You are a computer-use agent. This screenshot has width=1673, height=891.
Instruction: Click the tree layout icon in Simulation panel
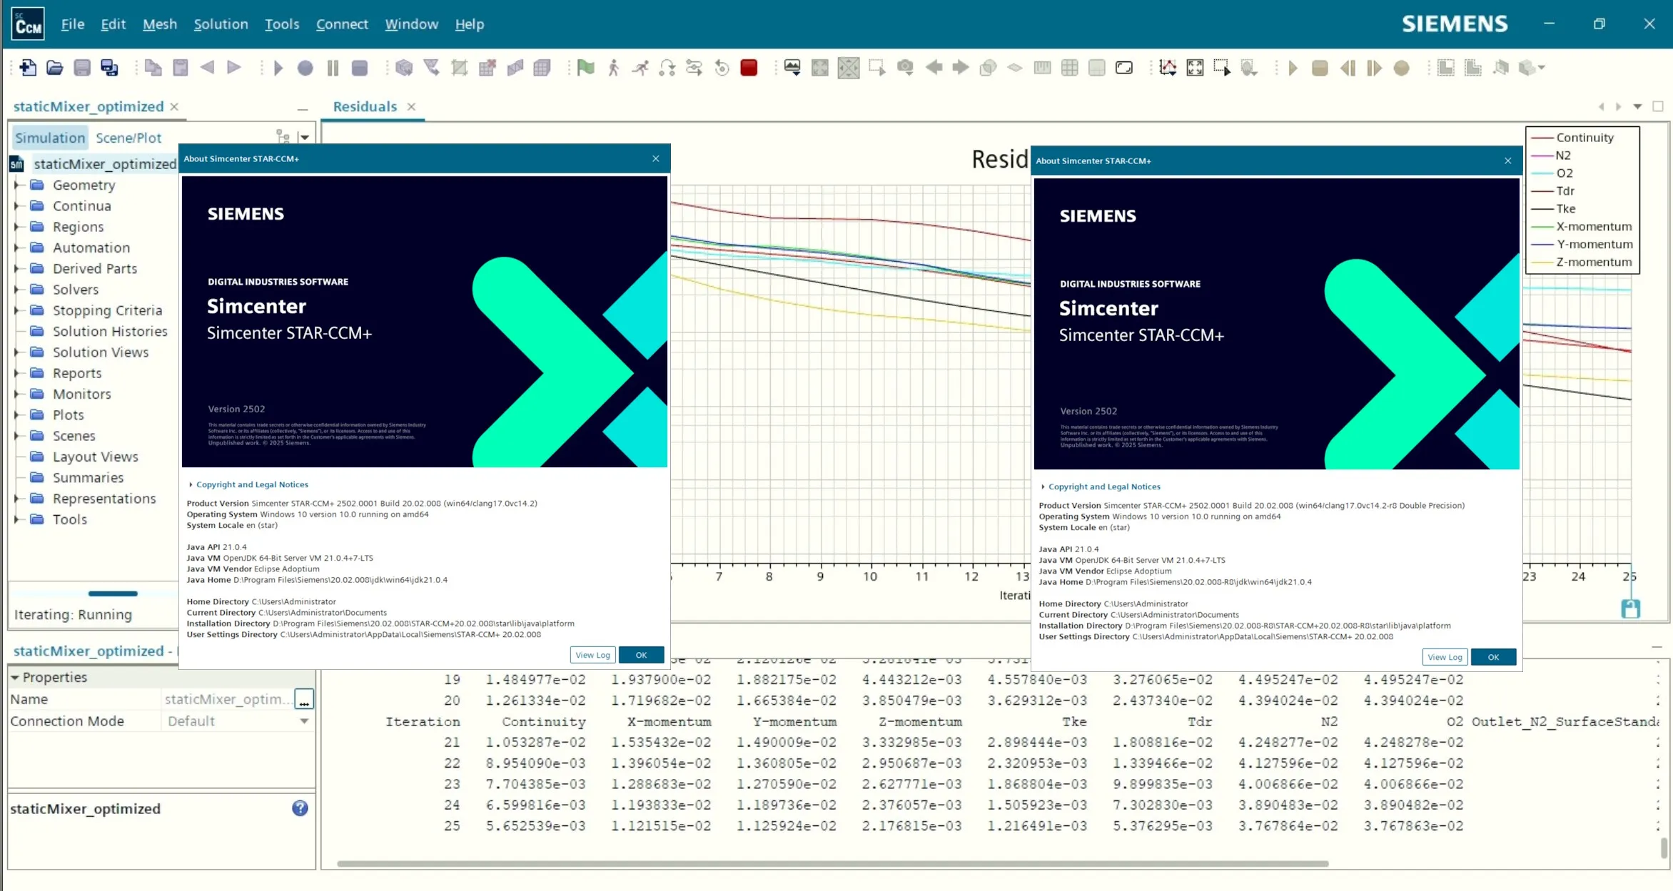[283, 137]
